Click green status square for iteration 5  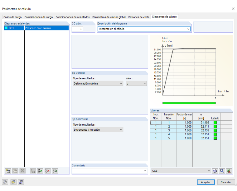215,138
